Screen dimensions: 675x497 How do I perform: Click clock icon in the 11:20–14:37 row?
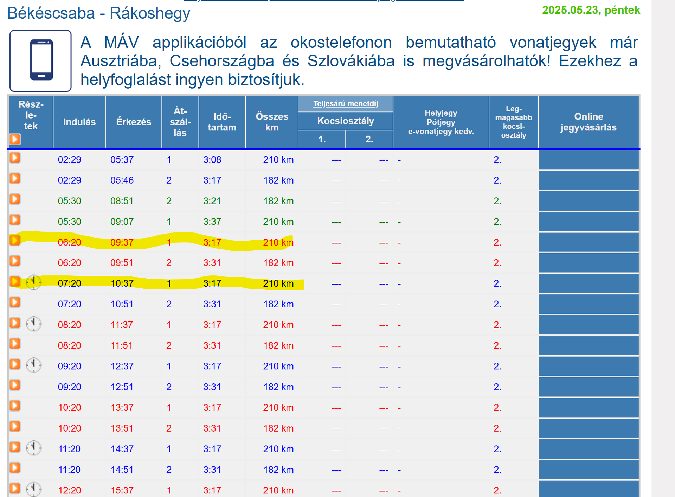point(34,448)
